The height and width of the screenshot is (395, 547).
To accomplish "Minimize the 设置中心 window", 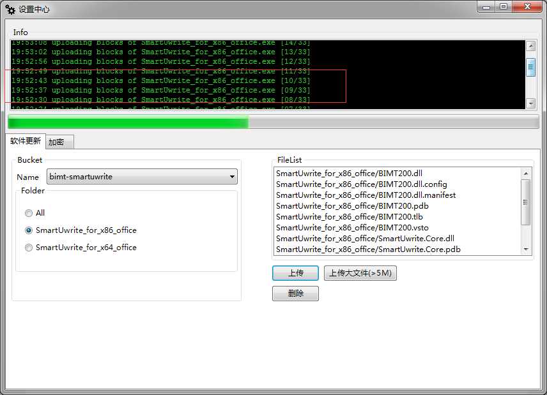I will (x=486, y=6).
